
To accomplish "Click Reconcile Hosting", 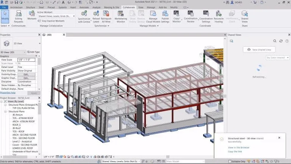I will (219, 17).
